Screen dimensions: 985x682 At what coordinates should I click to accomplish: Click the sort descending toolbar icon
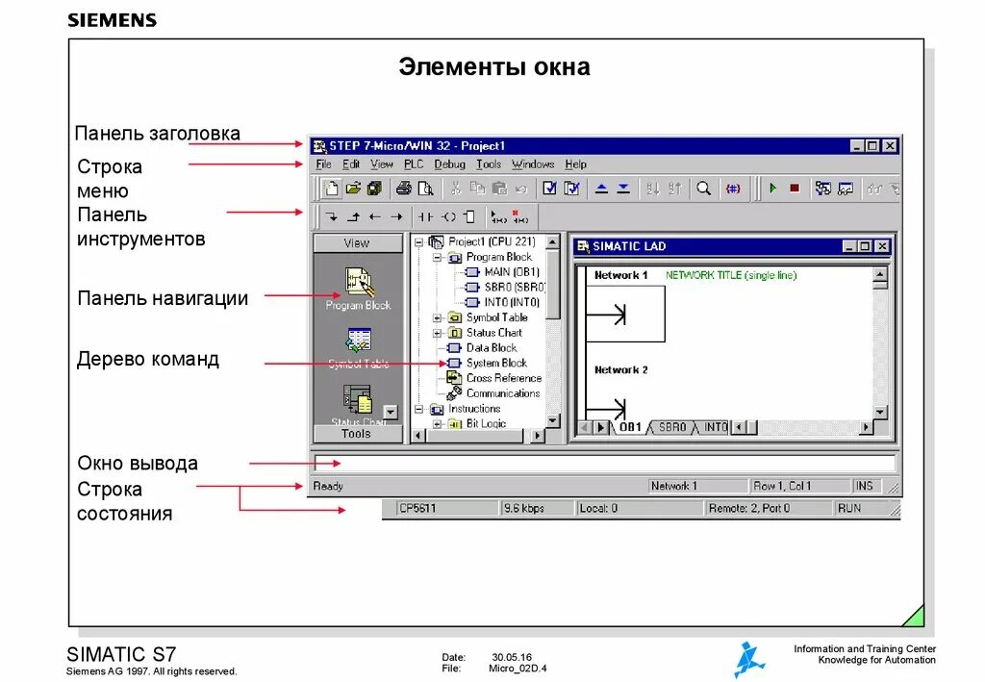coord(674,189)
